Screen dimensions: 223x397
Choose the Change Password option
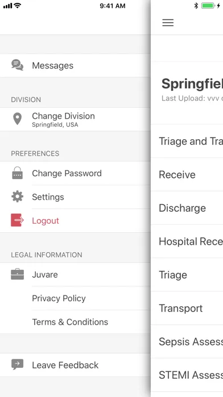coord(75,173)
